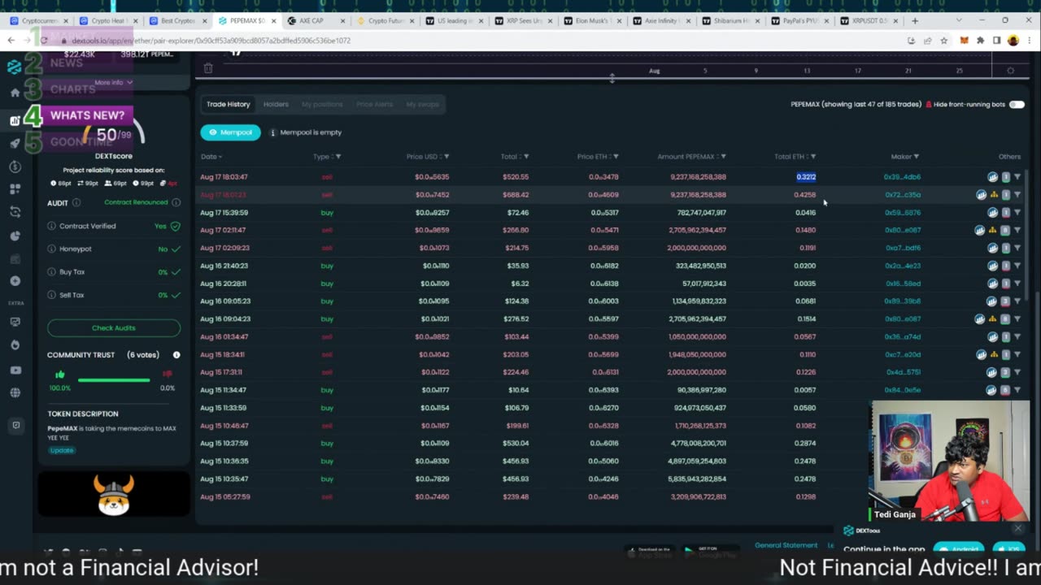Image resolution: width=1041 pixels, height=585 pixels.
Task: Click the Shiba viking banner image
Action: pos(114,494)
